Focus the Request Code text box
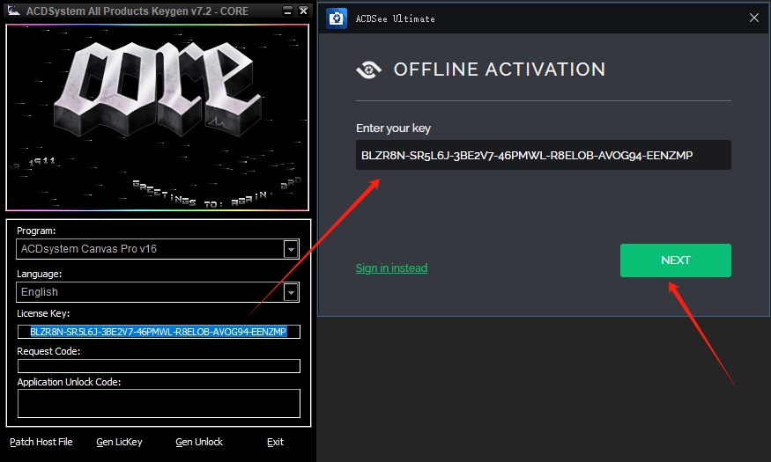The height and width of the screenshot is (462, 771). point(159,366)
